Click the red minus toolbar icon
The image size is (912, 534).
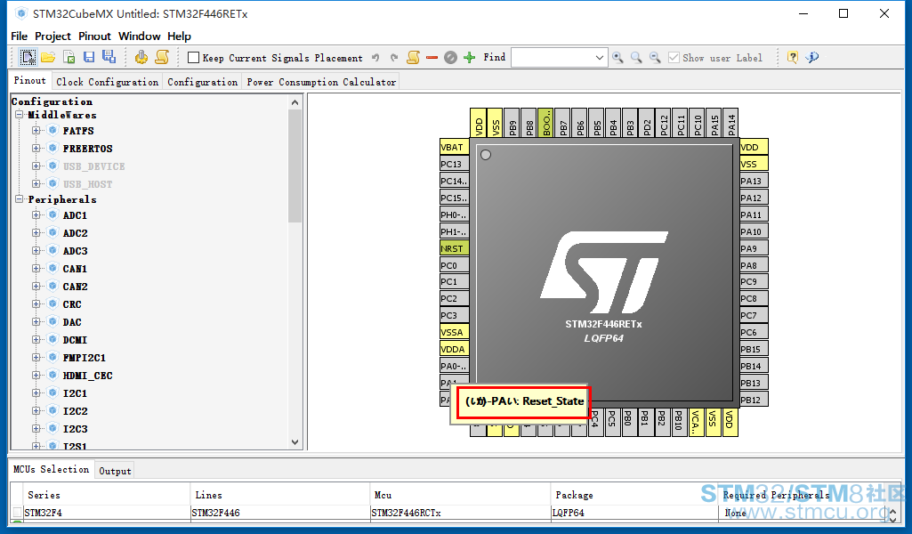(x=432, y=58)
